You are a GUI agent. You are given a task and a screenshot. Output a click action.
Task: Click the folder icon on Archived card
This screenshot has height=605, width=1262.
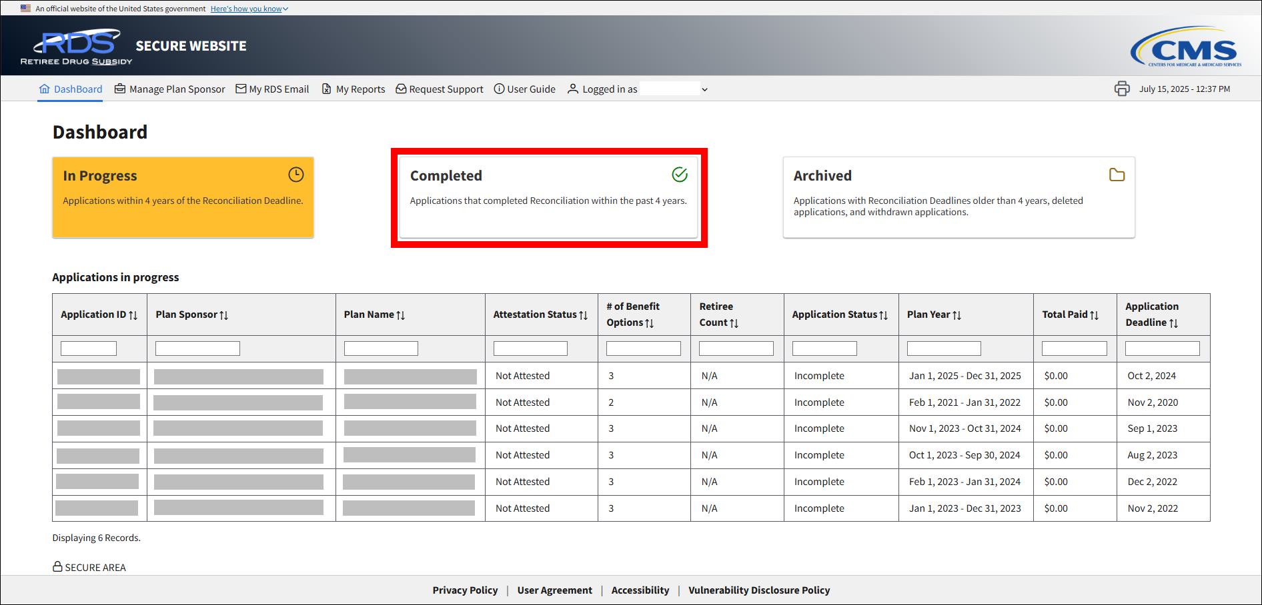1117,175
